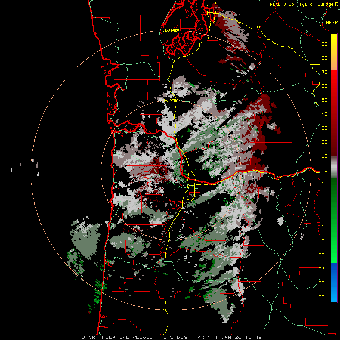Click the -80 knot scale value

[323, 282]
